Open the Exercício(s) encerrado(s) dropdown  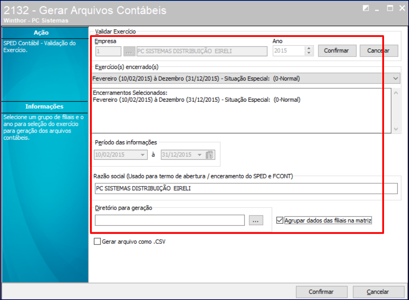(395, 78)
